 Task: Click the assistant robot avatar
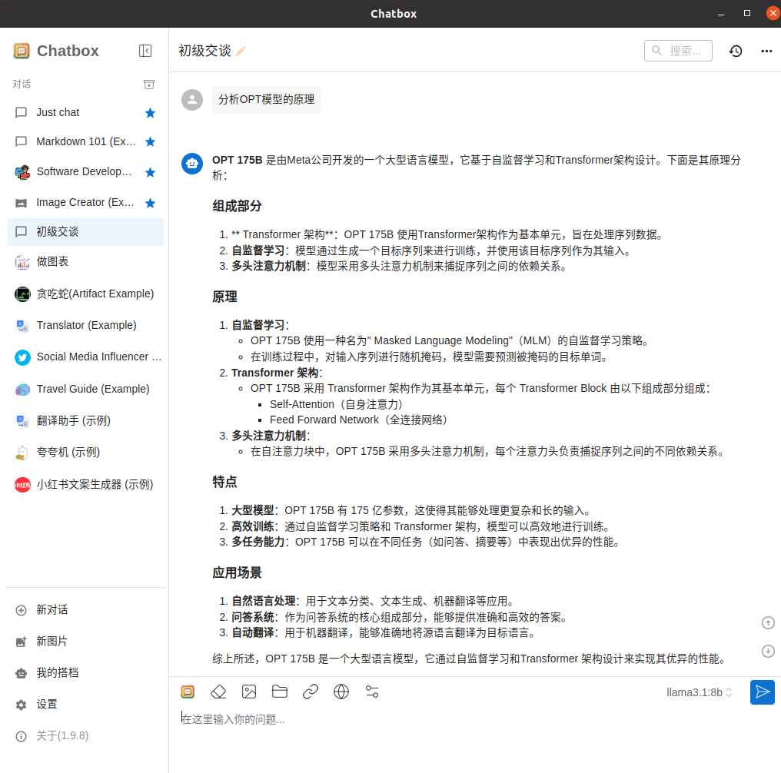click(x=192, y=163)
